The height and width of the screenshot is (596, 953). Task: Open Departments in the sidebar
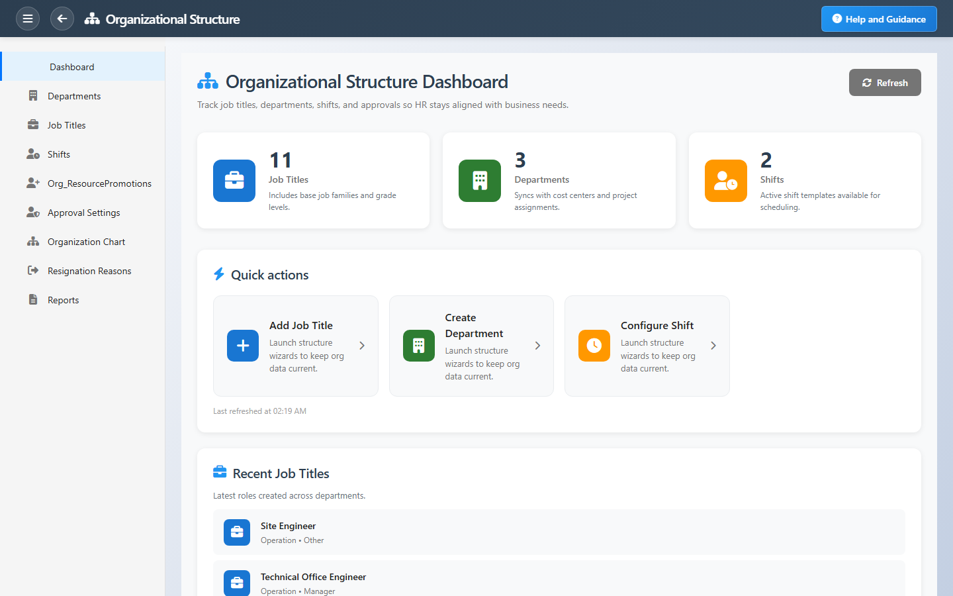[x=74, y=96]
